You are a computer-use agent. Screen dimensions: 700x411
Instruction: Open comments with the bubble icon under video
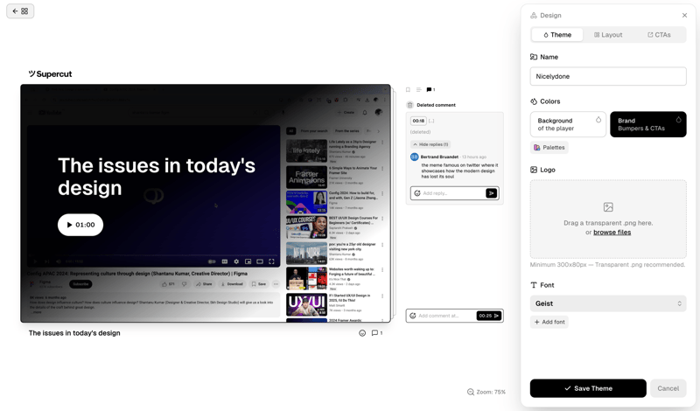pos(377,333)
